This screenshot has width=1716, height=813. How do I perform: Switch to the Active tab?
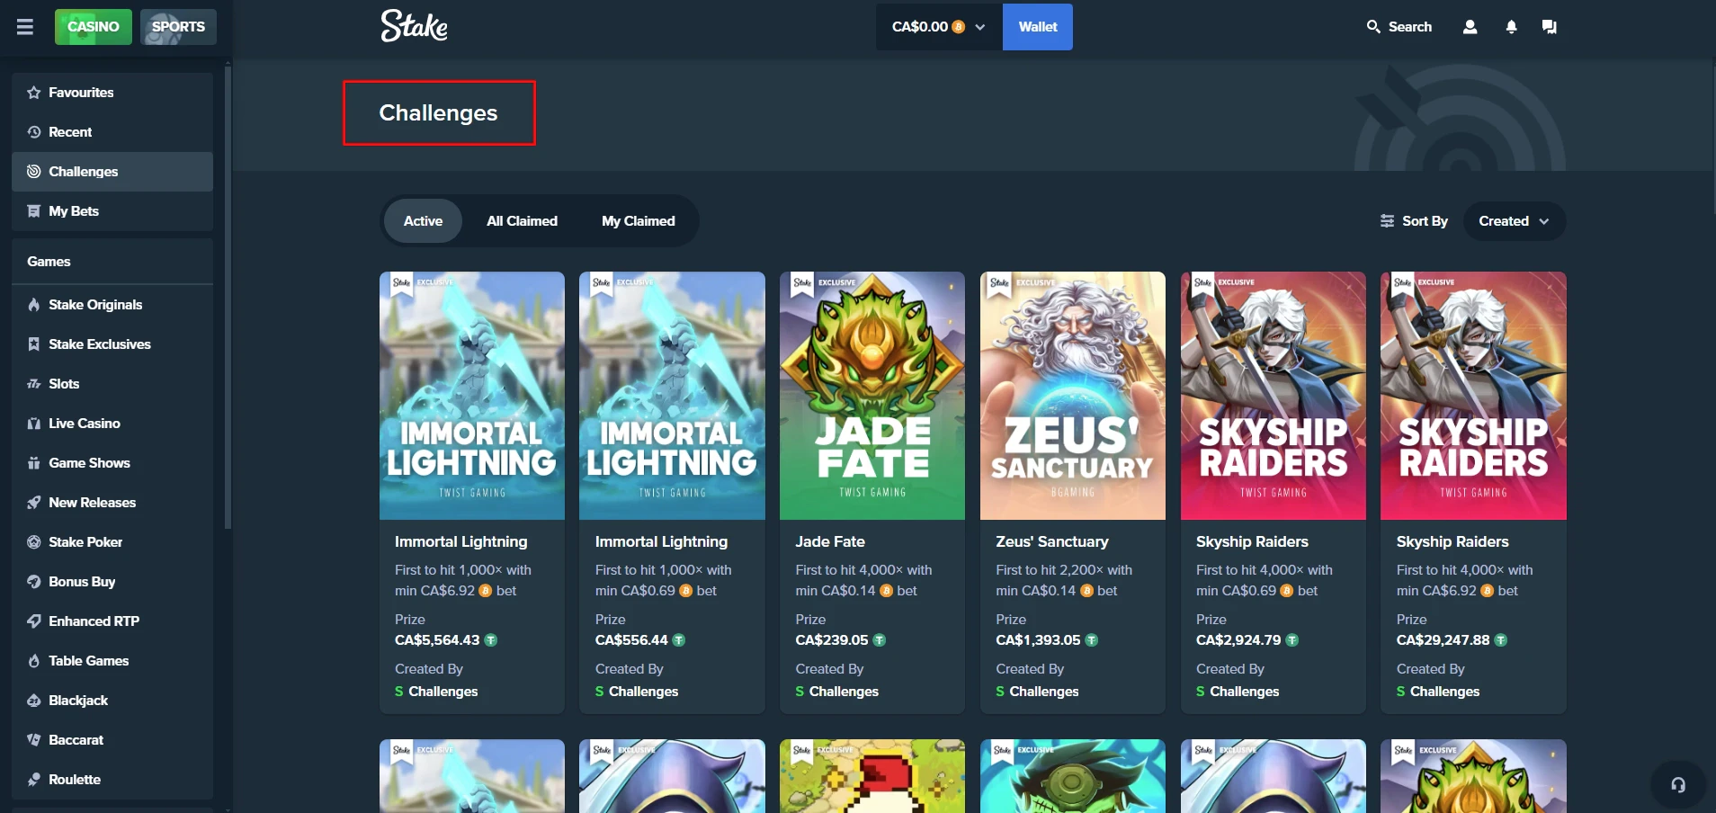pyautogui.click(x=423, y=221)
